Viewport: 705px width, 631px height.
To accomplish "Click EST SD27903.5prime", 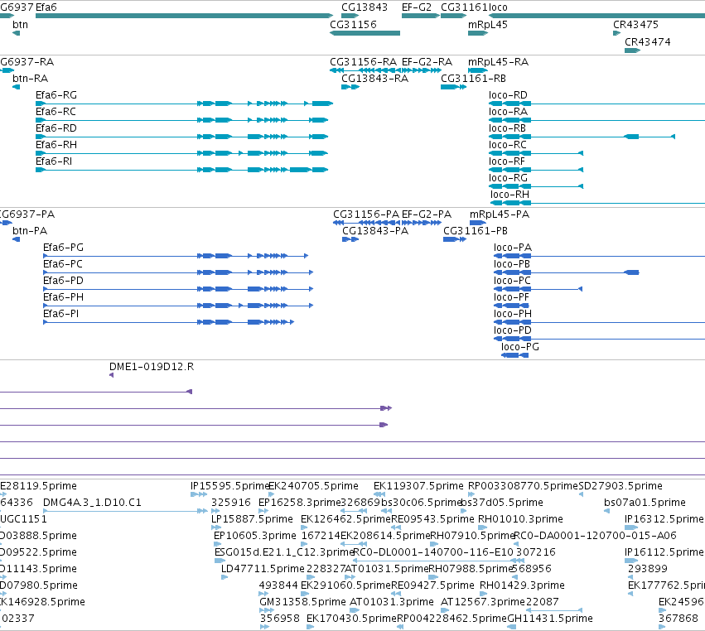I will [620, 486].
